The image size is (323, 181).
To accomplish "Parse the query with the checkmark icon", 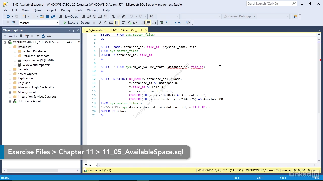I will 100,23.
